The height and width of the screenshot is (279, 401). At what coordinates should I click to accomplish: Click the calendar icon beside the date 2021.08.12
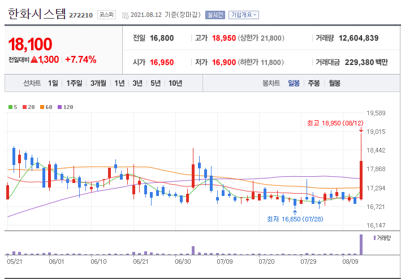point(126,16)
